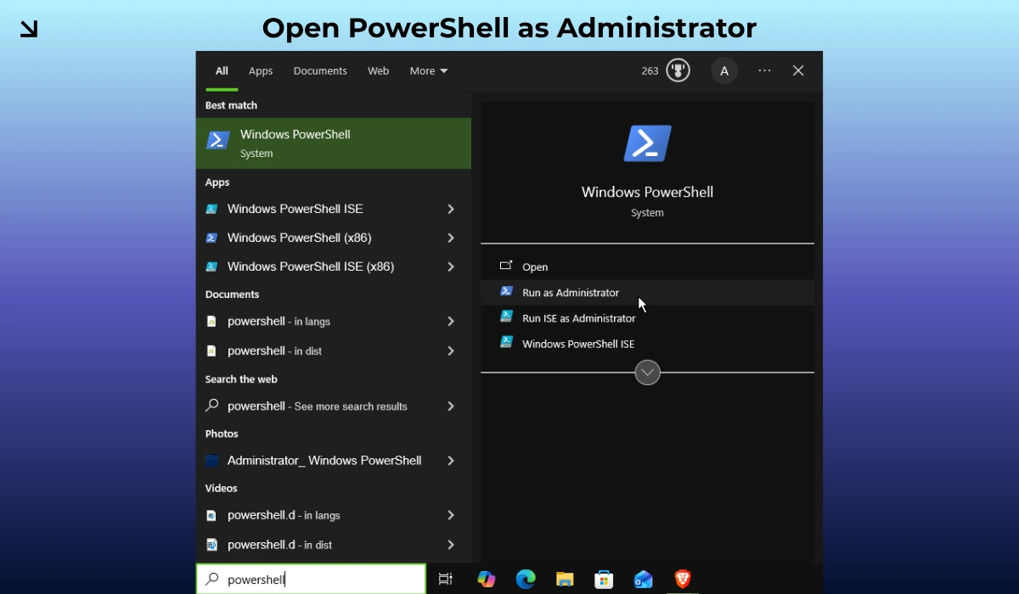Expand the Windows PowerShell ISE result arrow
The image size is (1019, 594).
451,209
